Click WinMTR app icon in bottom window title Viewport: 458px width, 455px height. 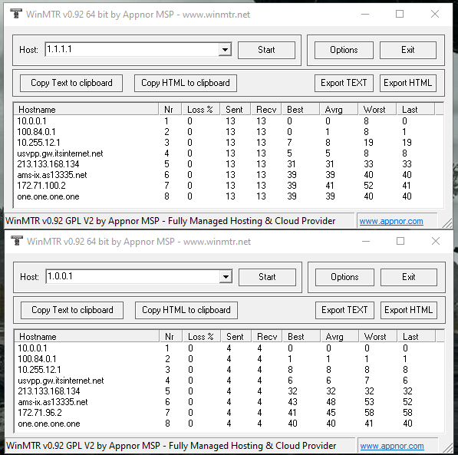[x=17, y=241]
